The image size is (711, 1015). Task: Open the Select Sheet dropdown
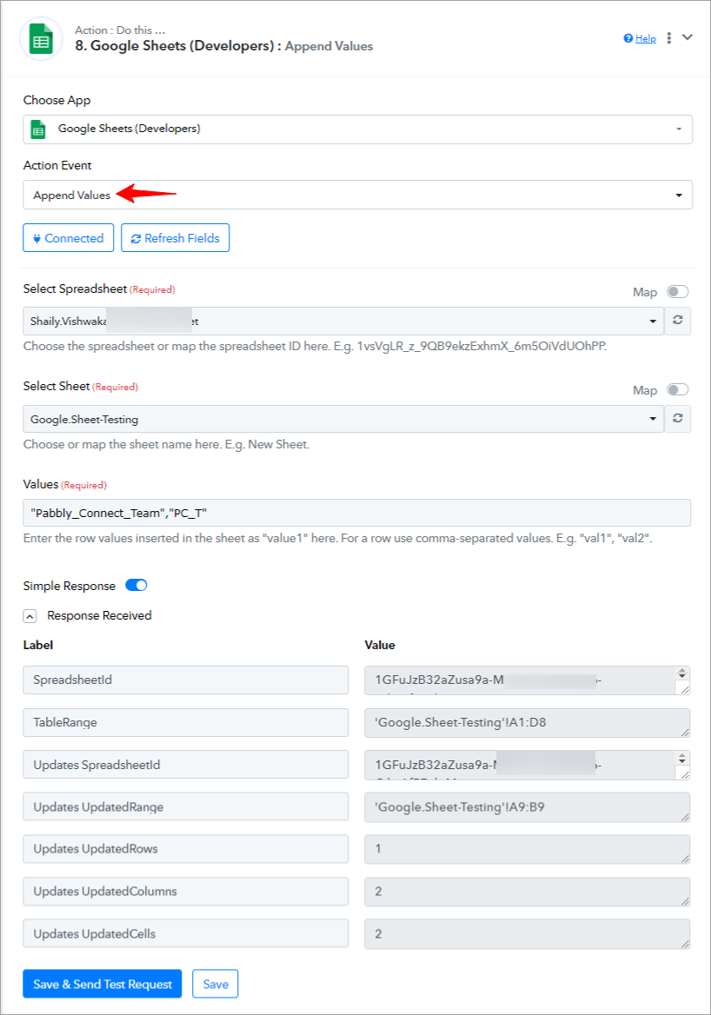(343, 419)
